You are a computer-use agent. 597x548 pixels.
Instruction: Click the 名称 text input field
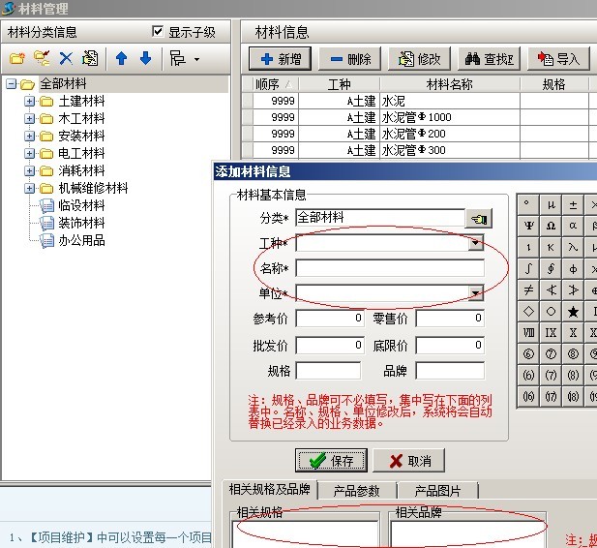tap(389, 268)
